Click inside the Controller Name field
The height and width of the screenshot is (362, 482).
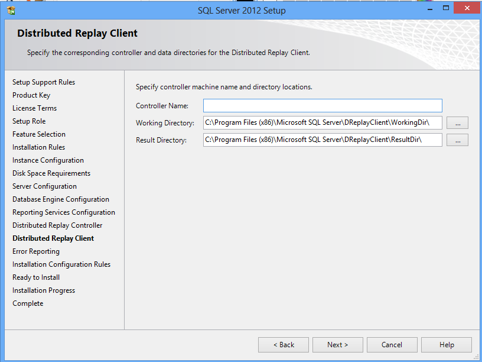tap(322, 105)
